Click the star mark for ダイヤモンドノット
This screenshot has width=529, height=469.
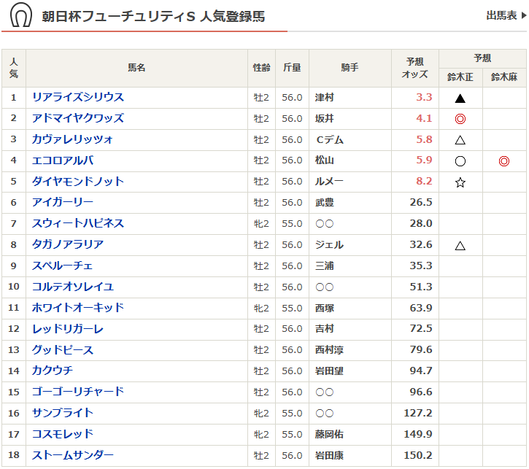click(x=460, y=182)
